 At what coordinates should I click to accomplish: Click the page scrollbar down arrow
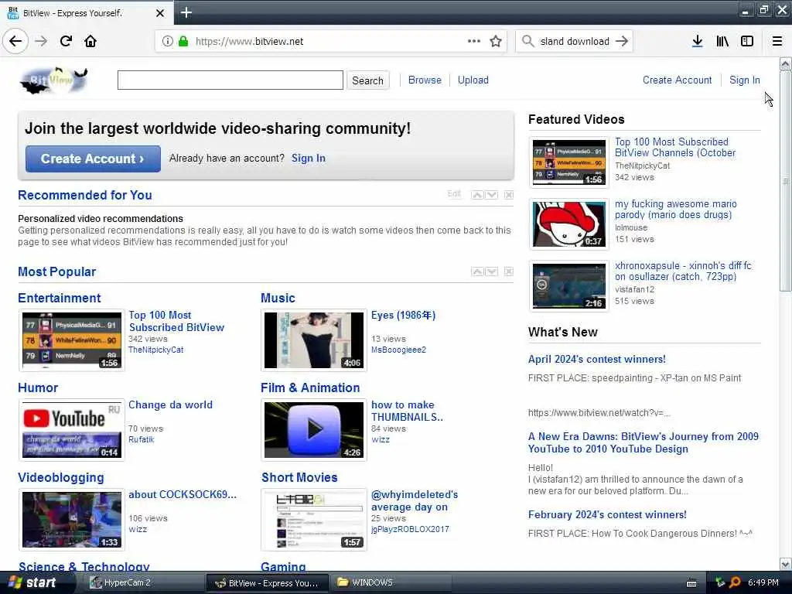click(786, 564)
